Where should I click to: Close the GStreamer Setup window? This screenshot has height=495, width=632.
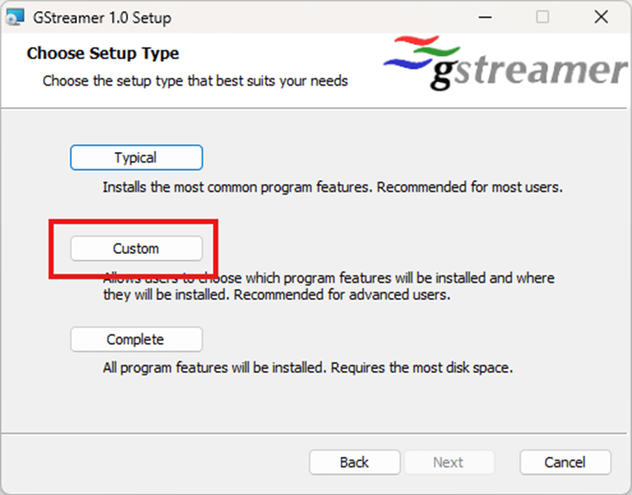(601, 17)
